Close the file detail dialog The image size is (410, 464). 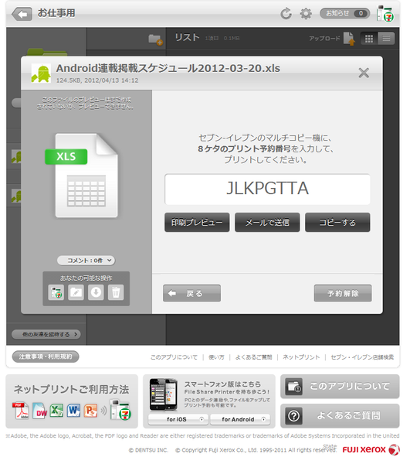(364, 73)
